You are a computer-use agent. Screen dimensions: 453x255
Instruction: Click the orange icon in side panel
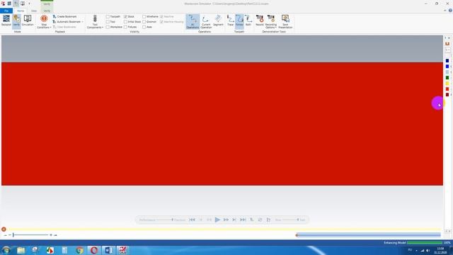[447, 44]
